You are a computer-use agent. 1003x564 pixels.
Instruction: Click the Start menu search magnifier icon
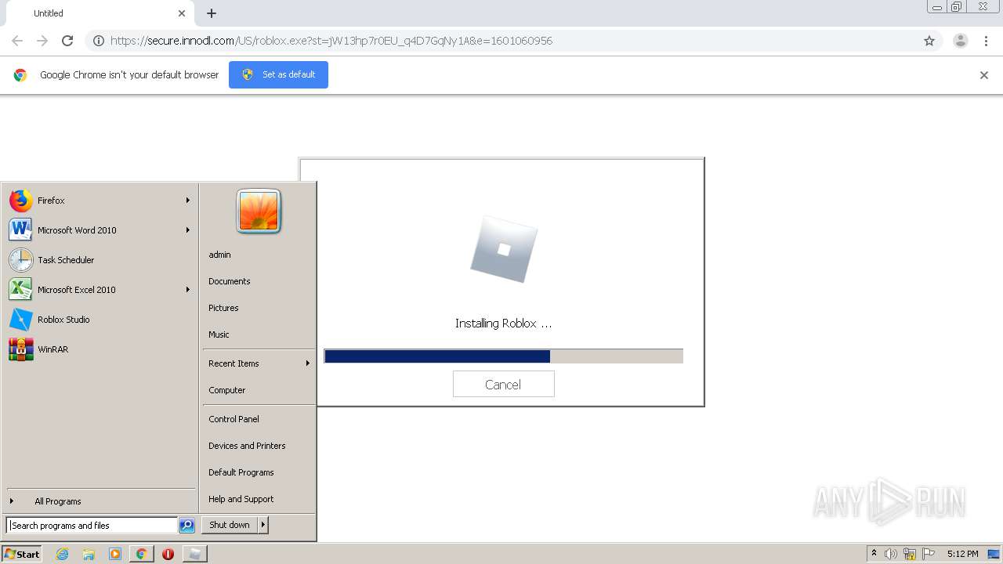[186, 526]
